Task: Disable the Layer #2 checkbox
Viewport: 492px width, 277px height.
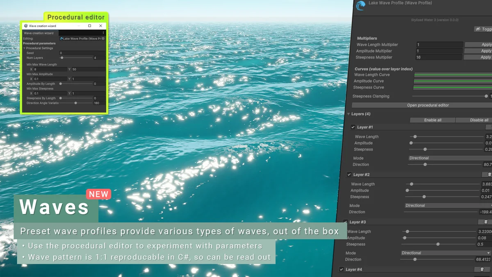Action: (x=349, y=175)
